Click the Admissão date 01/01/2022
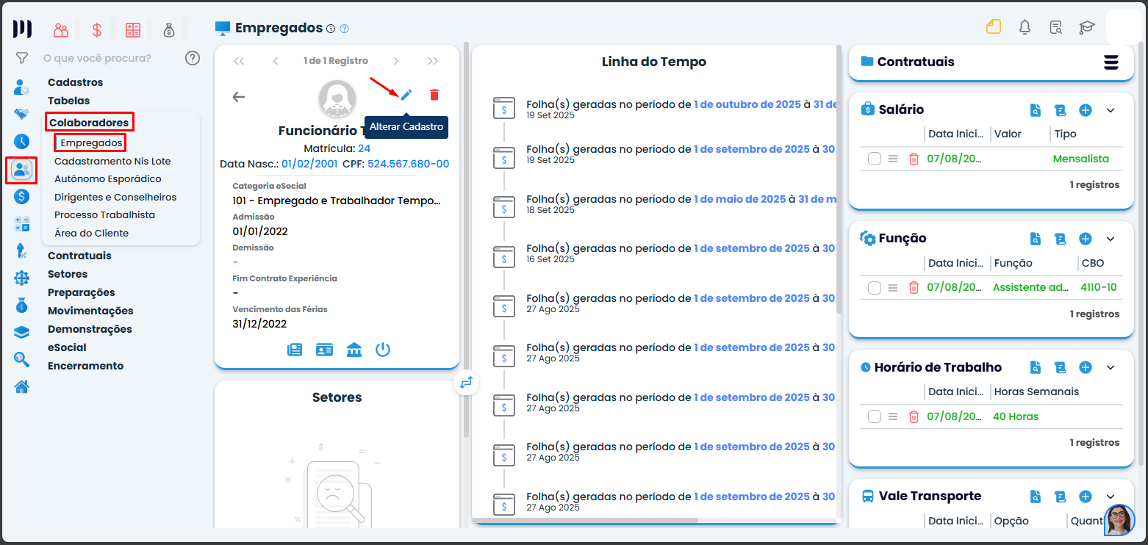1148x545 pixels. (260, 231)
